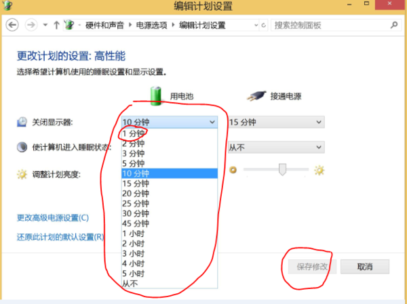This screenshot has height=304, width=407.
Task: Select 4 小时 option
Action: (x=170, y=263)
